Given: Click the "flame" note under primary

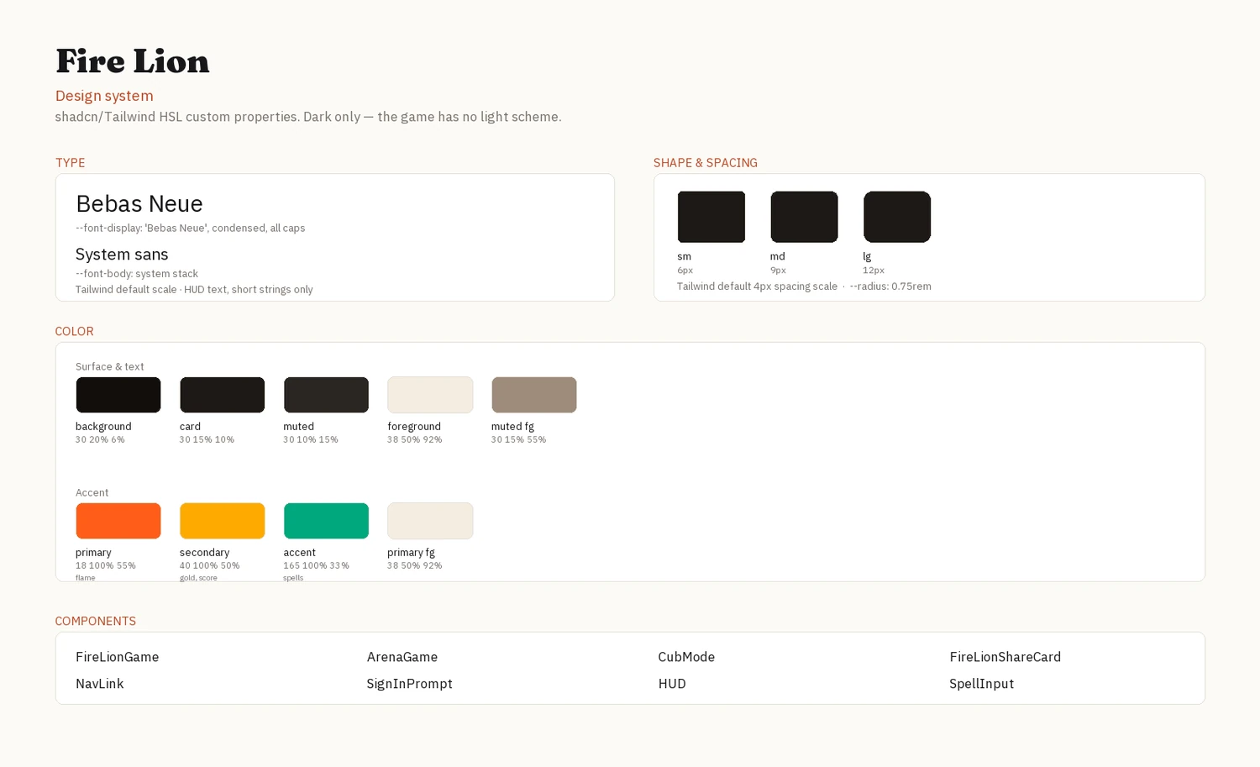Looking at the screenshot, I should [x=86, y=578].
